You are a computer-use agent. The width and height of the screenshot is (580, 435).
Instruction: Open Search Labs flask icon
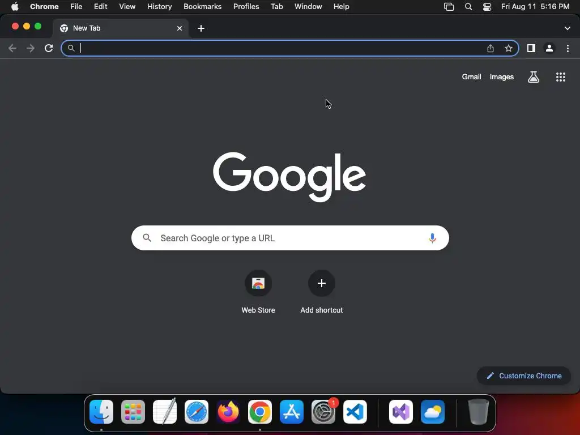533,77
